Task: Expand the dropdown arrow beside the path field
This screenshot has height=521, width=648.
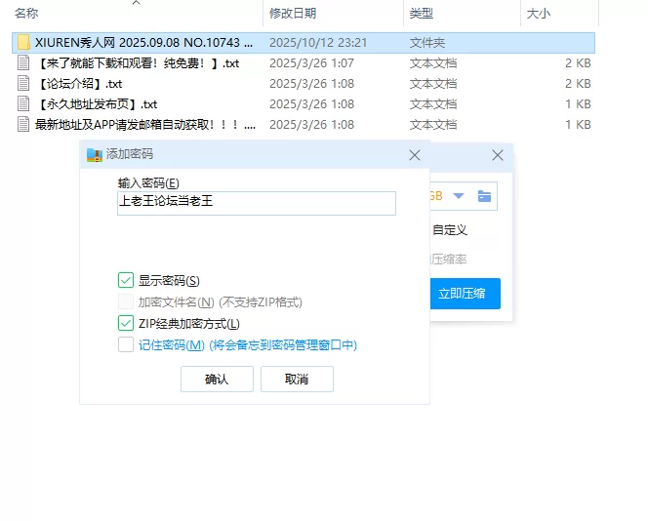Action: [458, 196]
